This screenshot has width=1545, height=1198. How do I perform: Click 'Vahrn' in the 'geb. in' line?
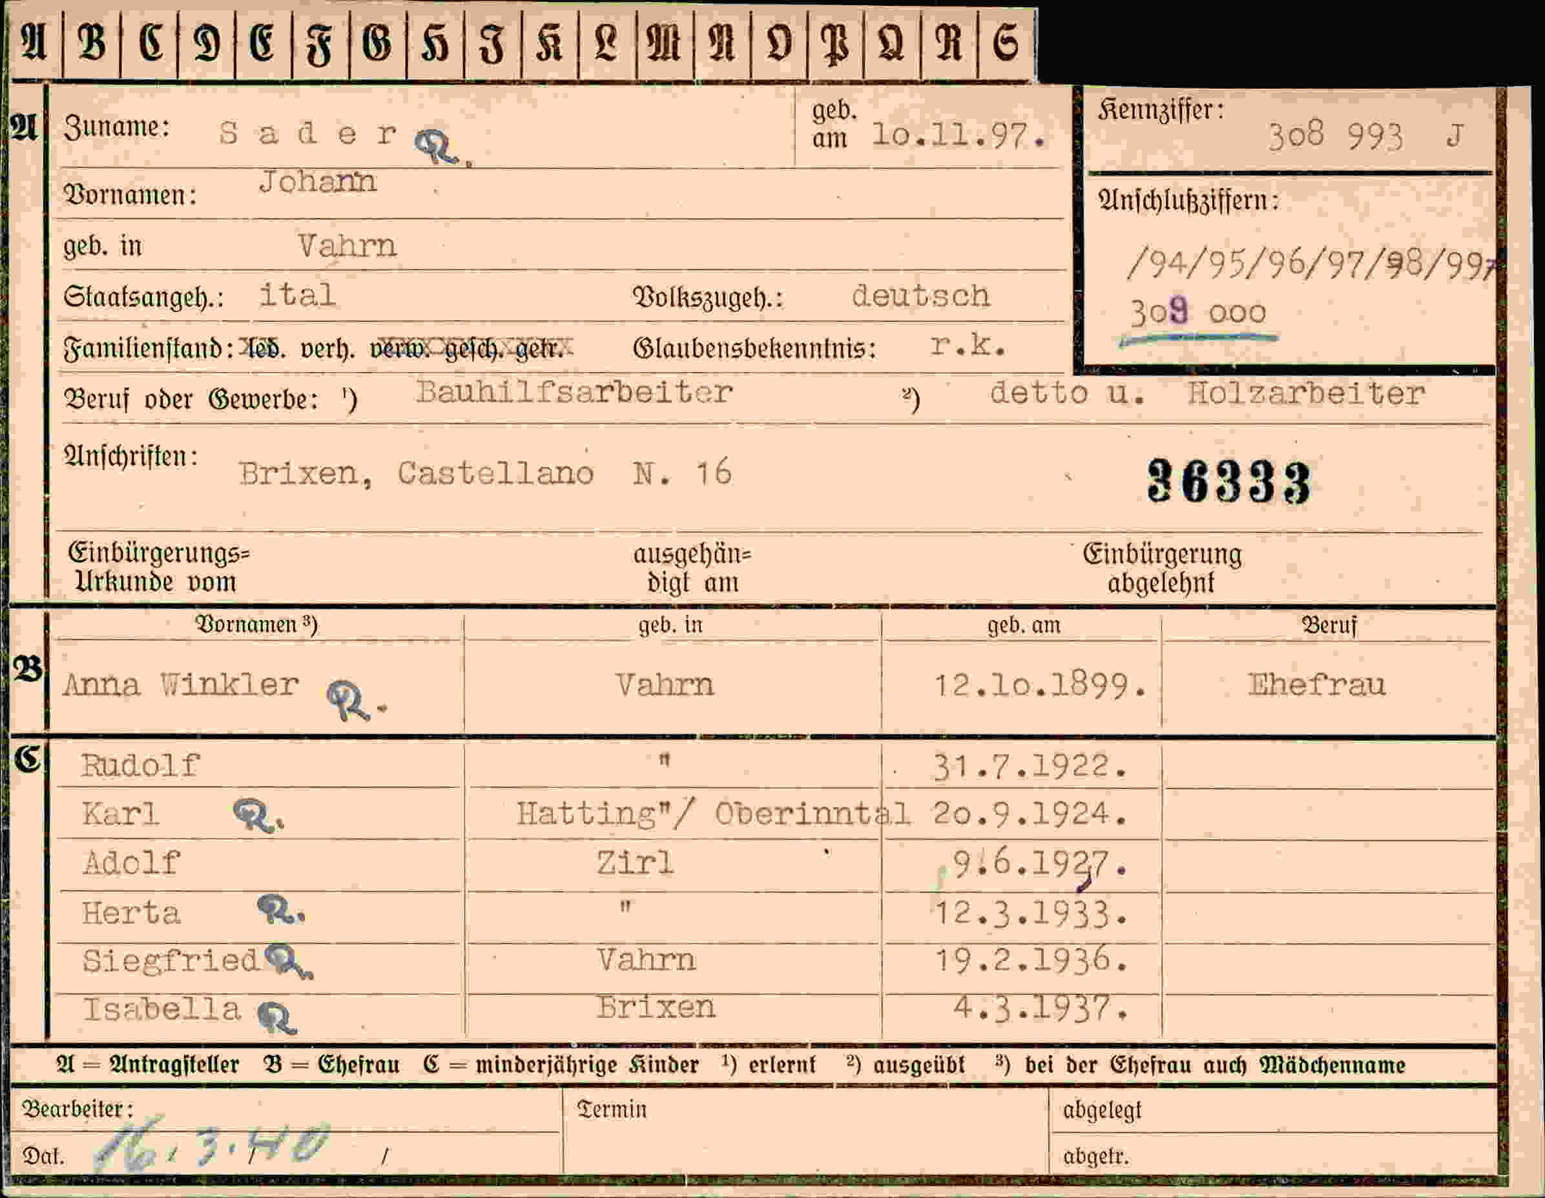point(347,246)
